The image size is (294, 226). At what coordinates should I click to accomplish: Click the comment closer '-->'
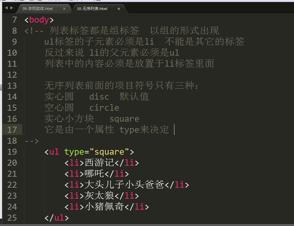tap(32, 141)
